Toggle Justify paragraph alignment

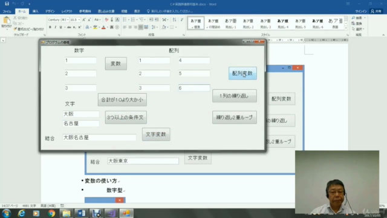pyautogui.click(x=141, y=27)
